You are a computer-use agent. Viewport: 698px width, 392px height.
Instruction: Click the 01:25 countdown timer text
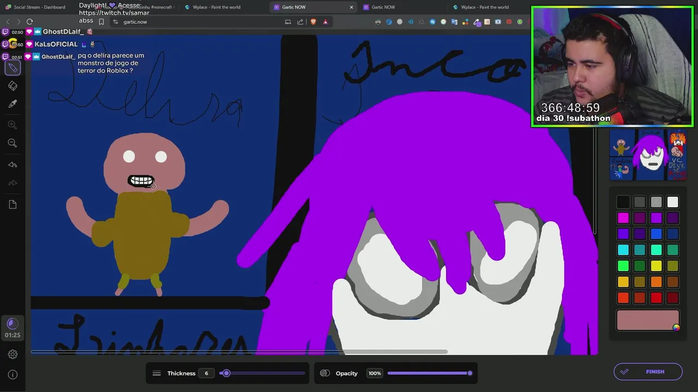tap(13, 335)
